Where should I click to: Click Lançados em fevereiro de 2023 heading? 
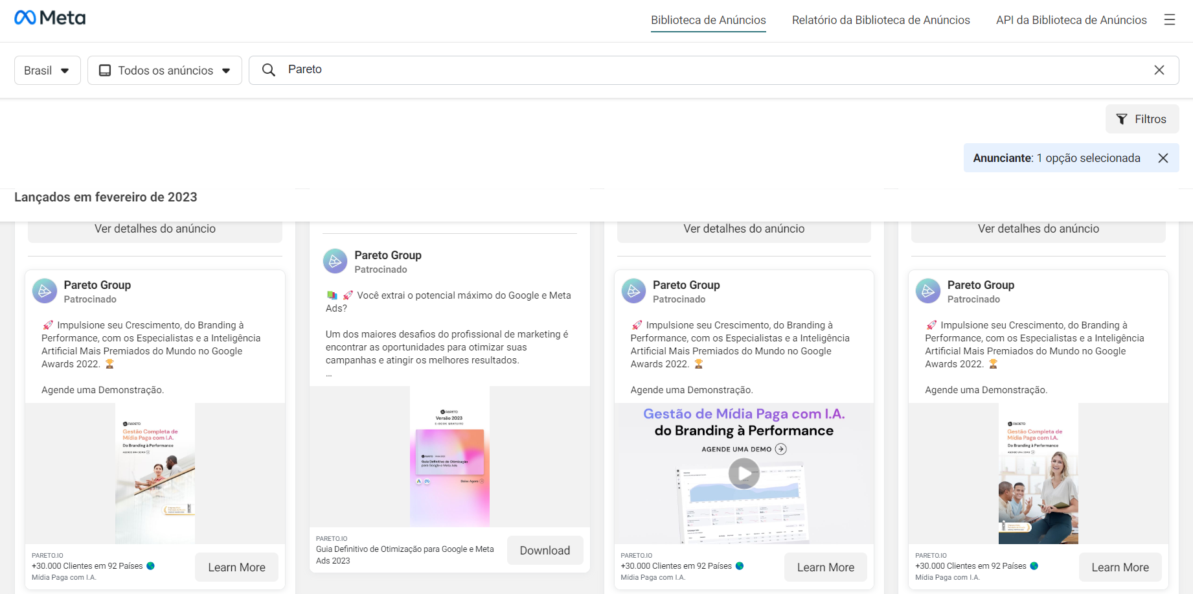coord(106,197)
